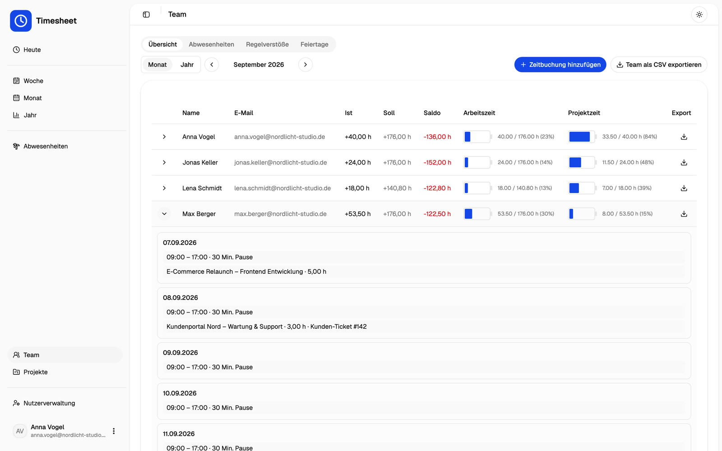The width and height of the screenshot is (722, 451).
Task: Open Projekte in the sidebar
Action: click(x=65, y=372)
